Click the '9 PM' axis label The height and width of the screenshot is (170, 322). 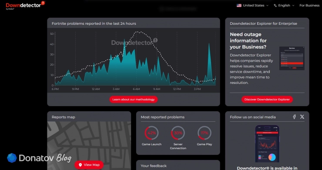[x=75, y=89]
